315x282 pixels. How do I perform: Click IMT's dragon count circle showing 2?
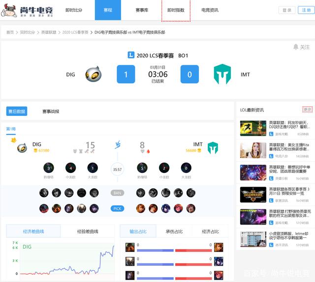click(x=164, y=168)
